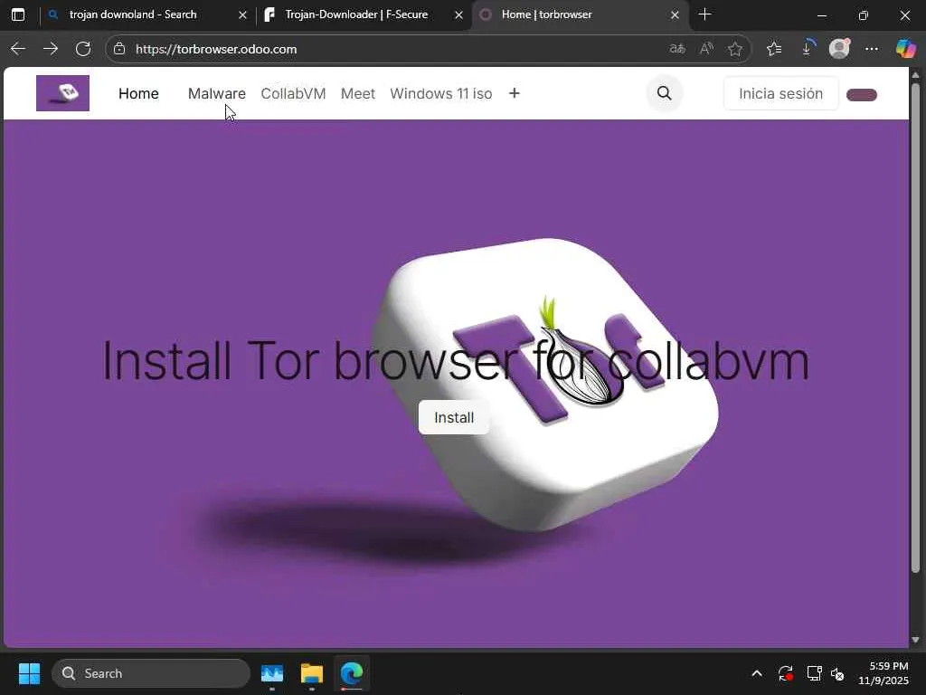
Task: Click the page vertical scrollbar thumb
Action: click(x=915, y=328)
